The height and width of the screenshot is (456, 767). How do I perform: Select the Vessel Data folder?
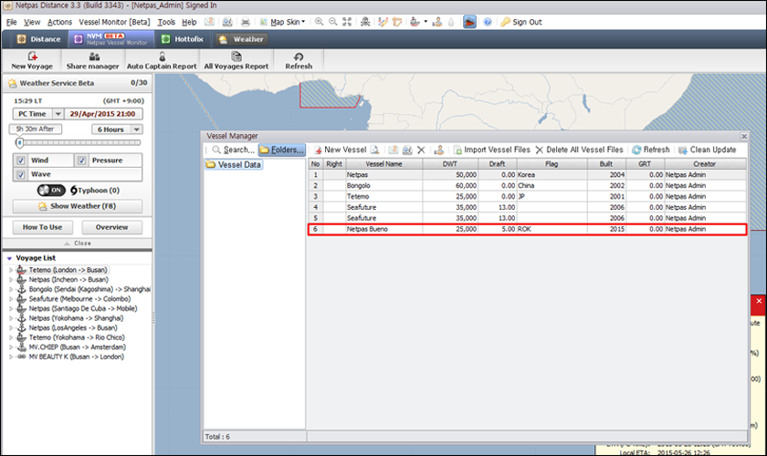pyautogui.click(x=234, y=165)
